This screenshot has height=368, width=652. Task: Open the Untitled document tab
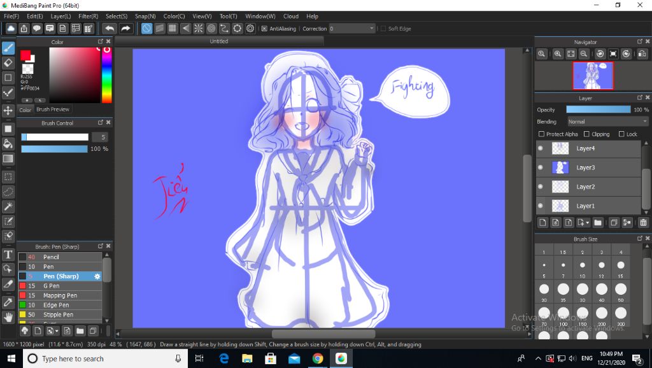(x=219, y=41)
